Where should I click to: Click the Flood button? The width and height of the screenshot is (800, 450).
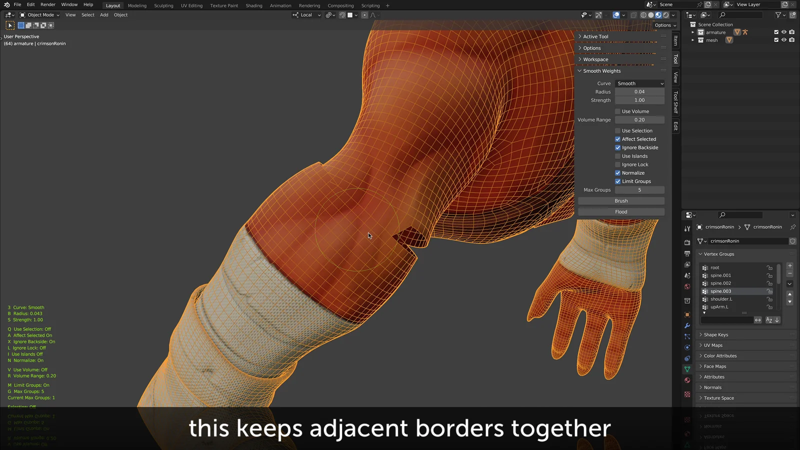pos(621,211)
